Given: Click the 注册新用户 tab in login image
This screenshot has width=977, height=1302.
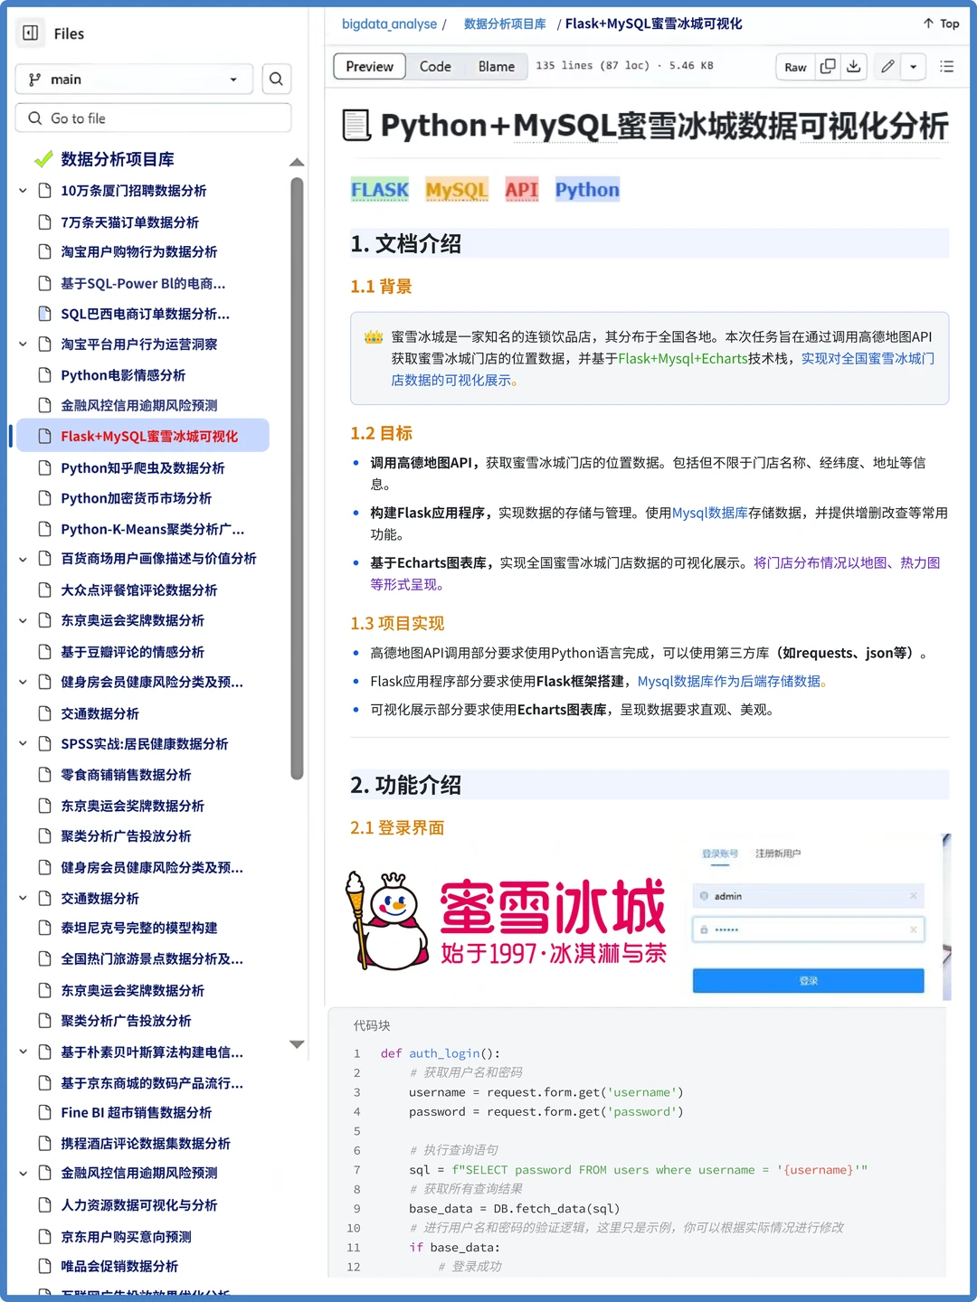Looking at the screenshot, I should 778,854.
